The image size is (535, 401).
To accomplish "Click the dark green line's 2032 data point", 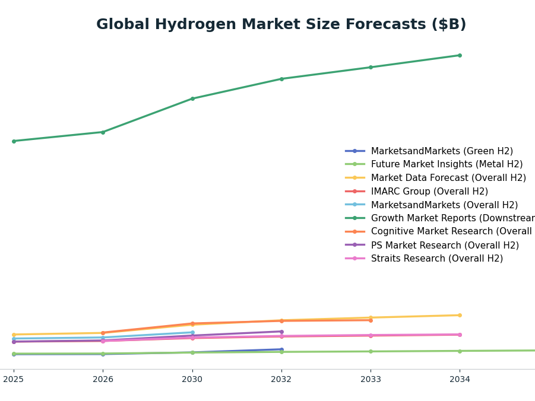I will tap(282, 79).
